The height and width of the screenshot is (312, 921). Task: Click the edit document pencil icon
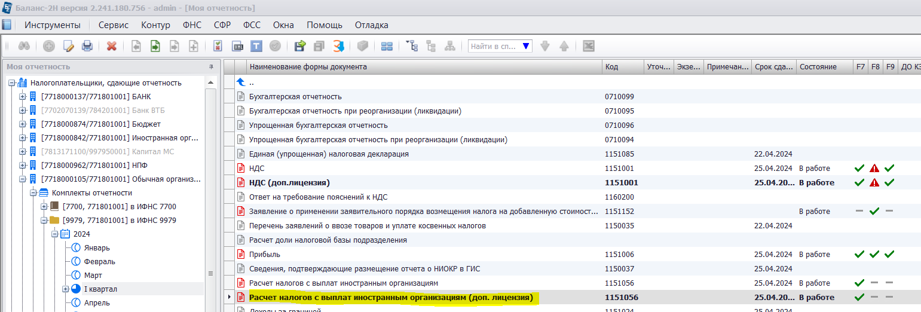click(68, 46)
